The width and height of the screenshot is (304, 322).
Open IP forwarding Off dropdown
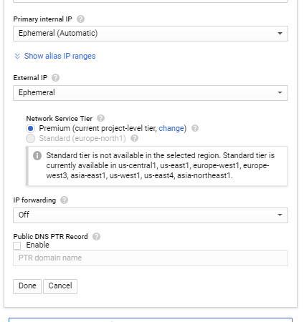pyautogui.click(x=151, y=215)
